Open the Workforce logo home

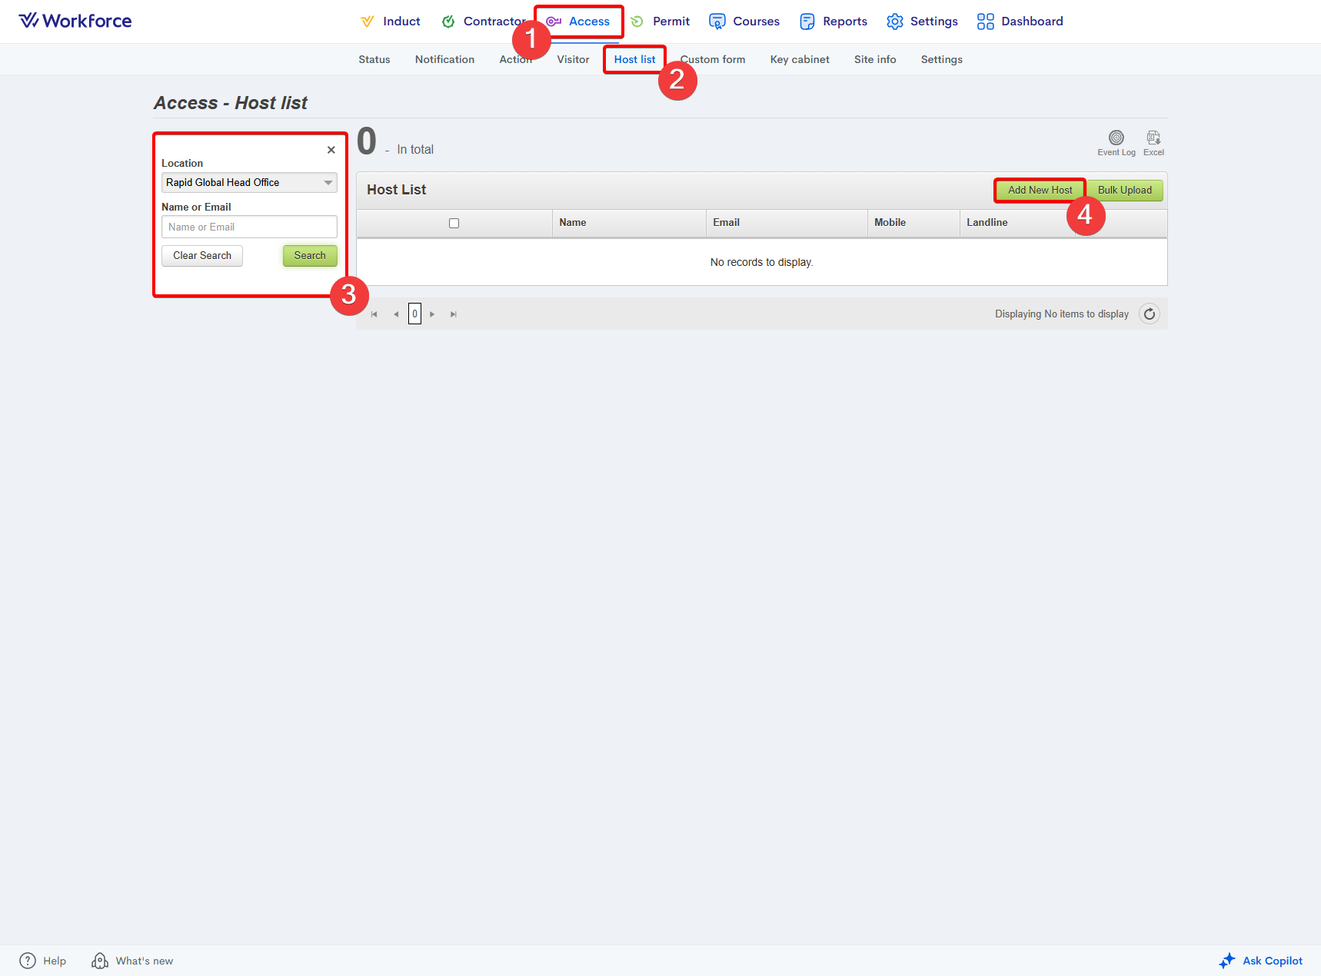(75, 21)
